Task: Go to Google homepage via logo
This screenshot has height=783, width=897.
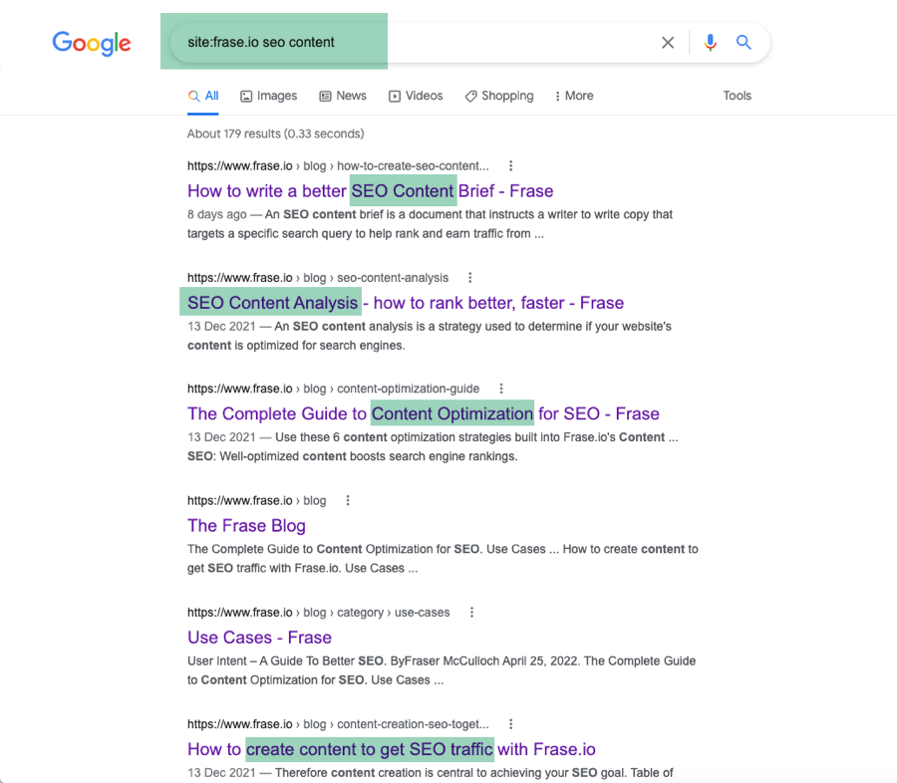Action: tap(92, 44)
